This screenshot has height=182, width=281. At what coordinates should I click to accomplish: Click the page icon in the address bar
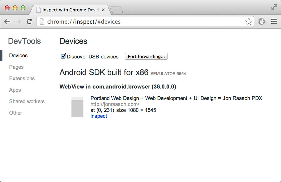tap(42, 22)
